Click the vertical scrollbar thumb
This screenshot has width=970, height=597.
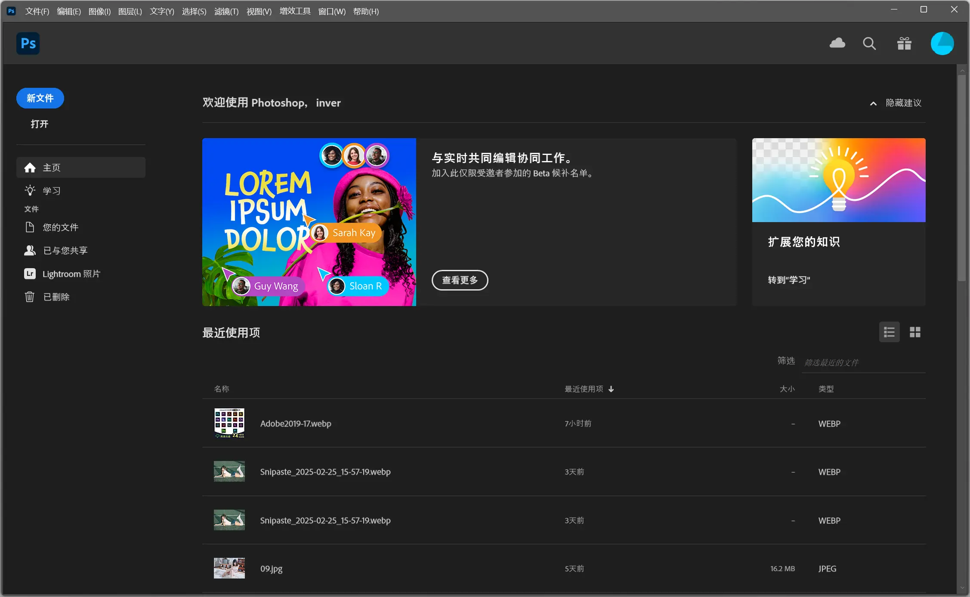pyautogui.click(x=962, y=179)
